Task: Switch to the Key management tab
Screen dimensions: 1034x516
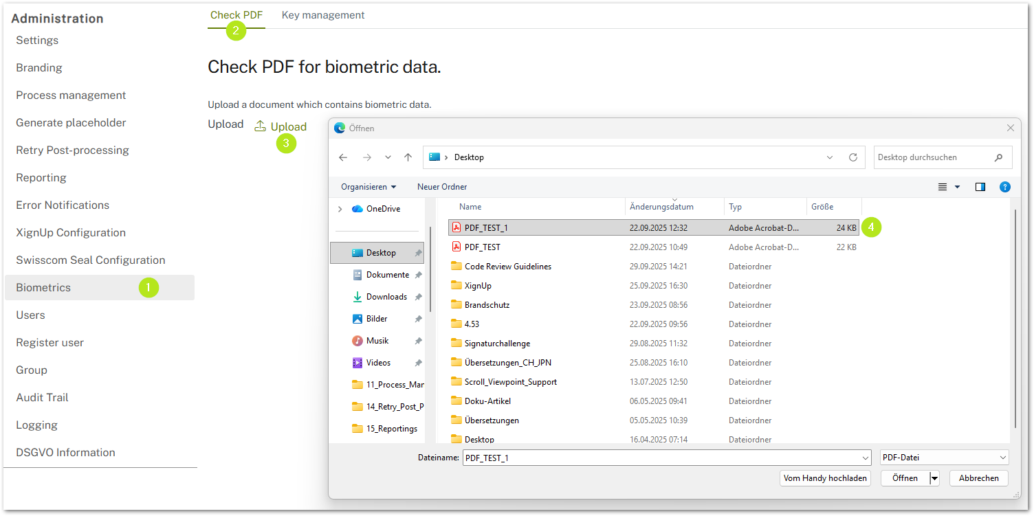Action: click(x=323, y=15)
